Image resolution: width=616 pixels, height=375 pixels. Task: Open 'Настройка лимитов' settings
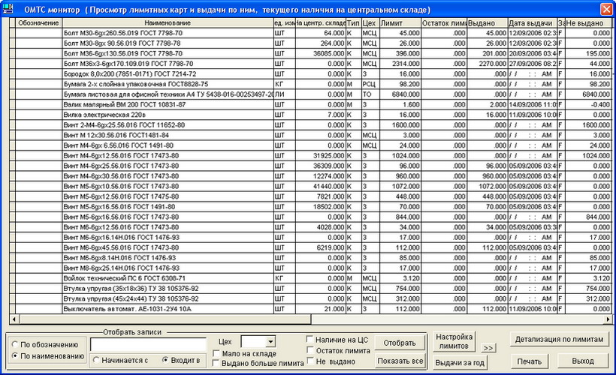(x=454, y=342)
